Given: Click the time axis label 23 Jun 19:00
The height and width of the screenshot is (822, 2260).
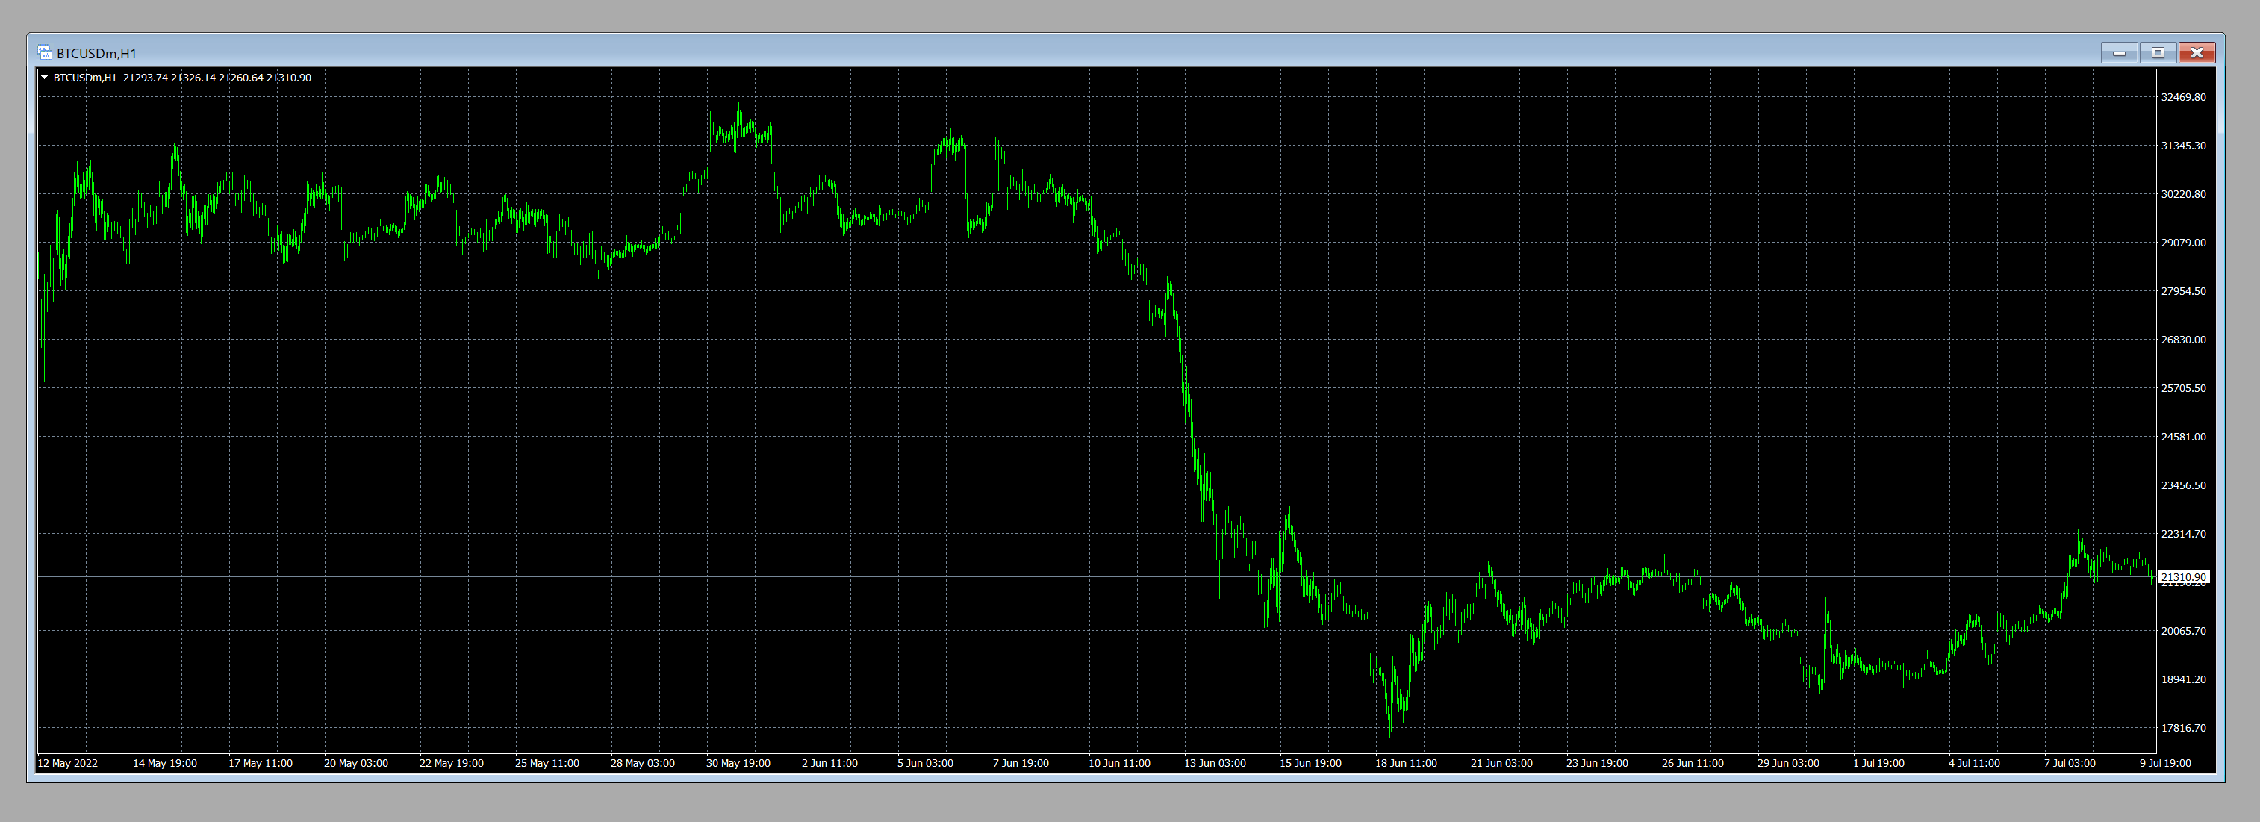Looking at the screenshot, I should (1598, 763).
